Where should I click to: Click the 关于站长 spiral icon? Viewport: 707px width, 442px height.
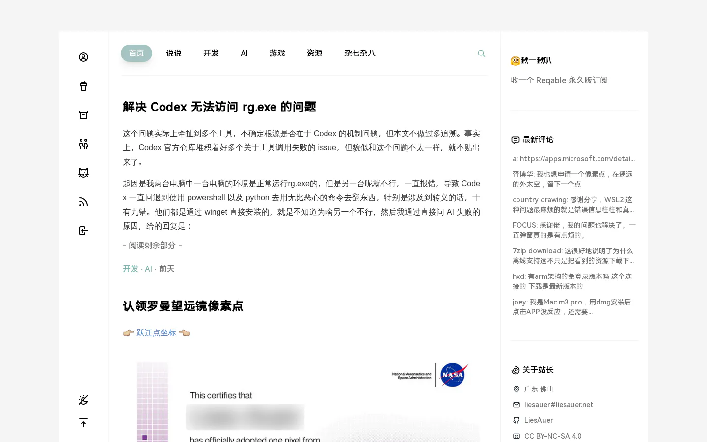tap(516, 370)
